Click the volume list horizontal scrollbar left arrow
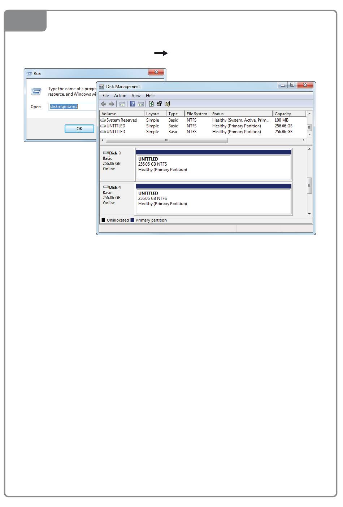 click(x=103, y=140)
